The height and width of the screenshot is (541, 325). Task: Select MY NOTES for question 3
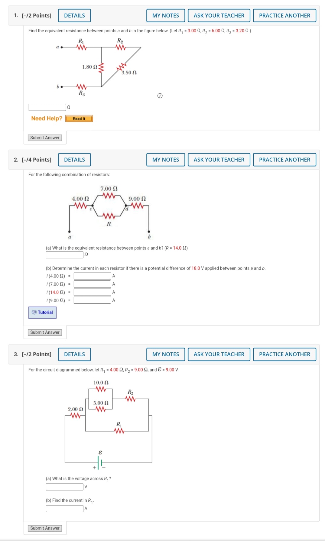click(166, 354)
